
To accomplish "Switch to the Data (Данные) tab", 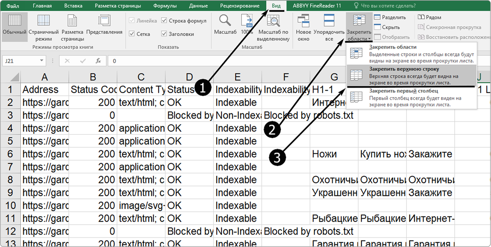I will tap(198, 6).
